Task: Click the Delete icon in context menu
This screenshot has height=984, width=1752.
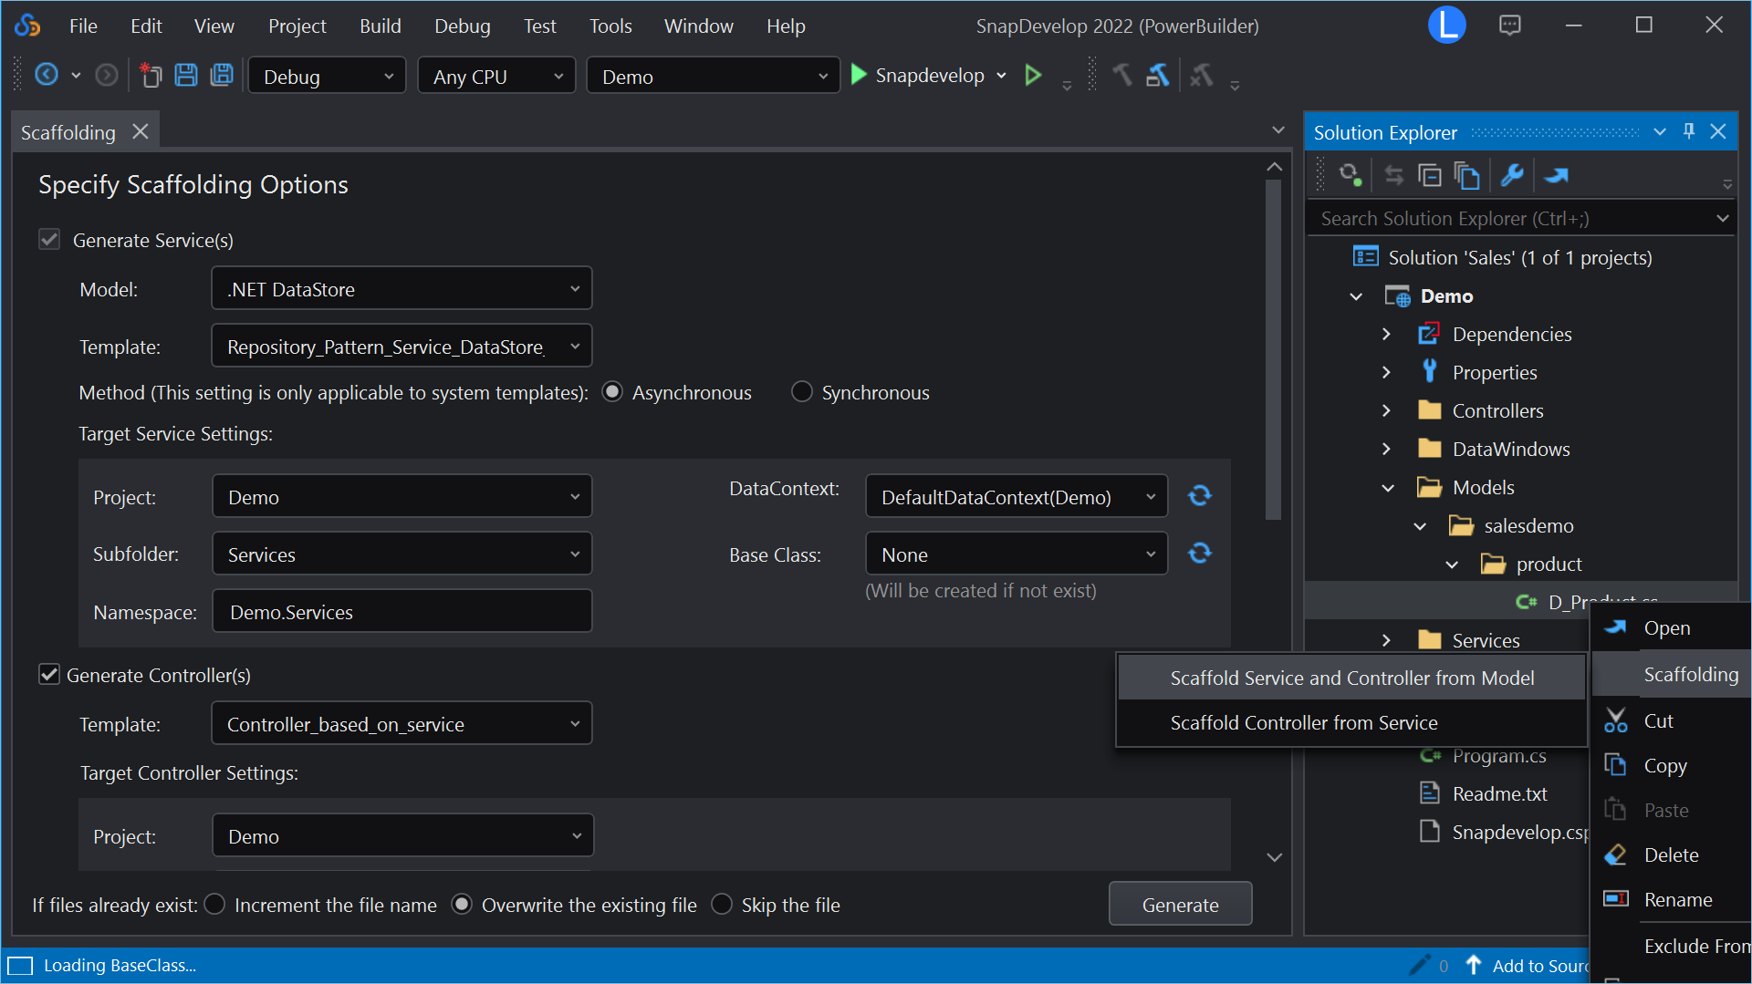Action: coord(1615,855)
